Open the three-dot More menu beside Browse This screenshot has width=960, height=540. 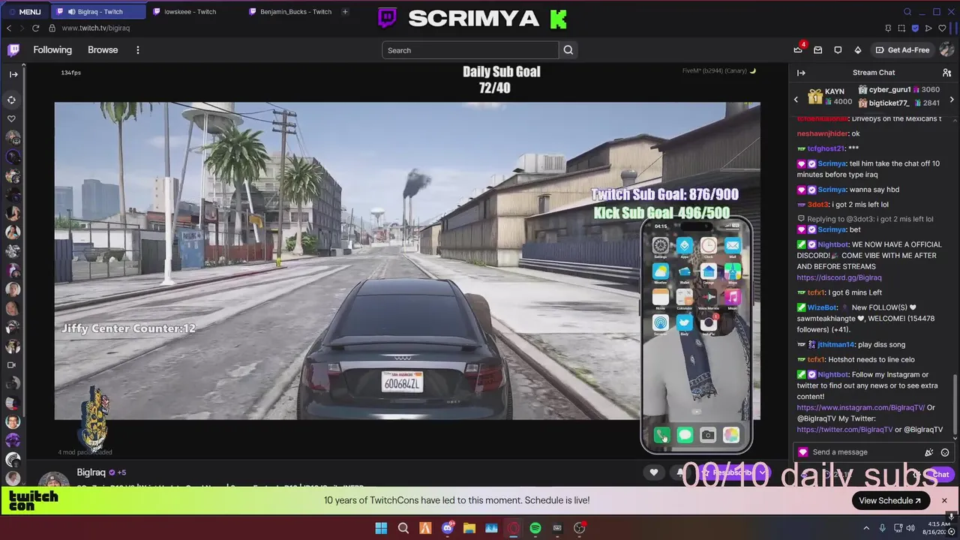click(x=137, y=50)
